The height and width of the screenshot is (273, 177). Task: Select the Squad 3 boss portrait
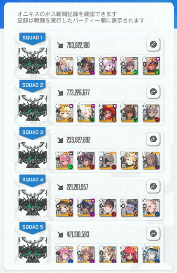coord(33,155)
